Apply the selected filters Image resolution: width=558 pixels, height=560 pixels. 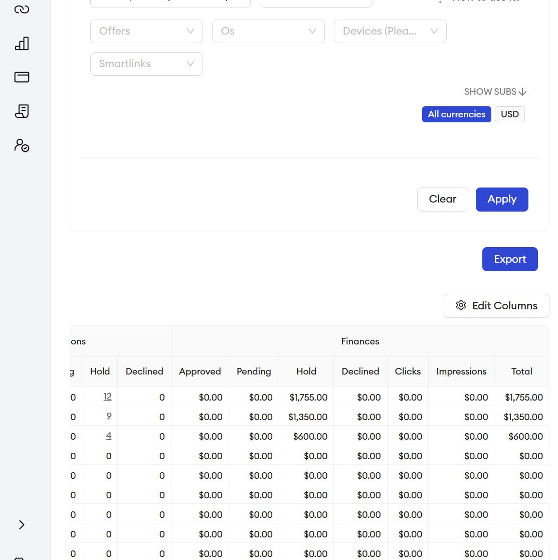click(502, 199)
